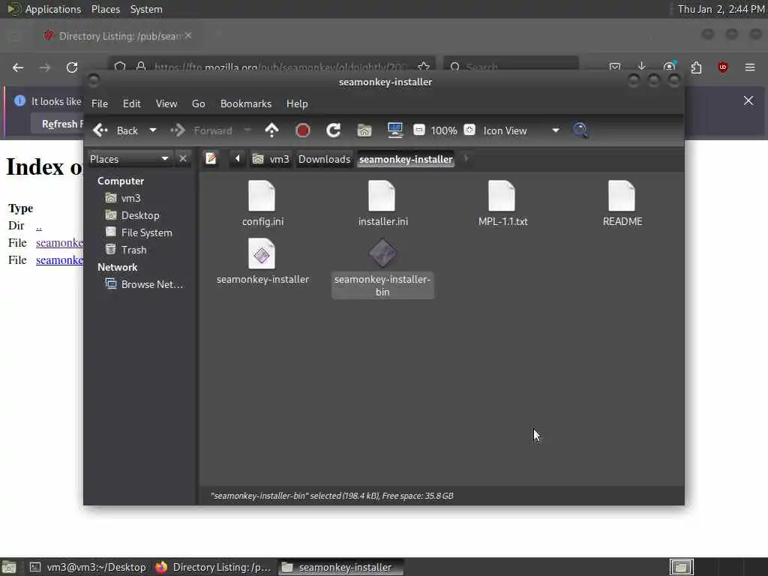
Task: Click the red Stop loading icon
Action: [x=303, y=130]
